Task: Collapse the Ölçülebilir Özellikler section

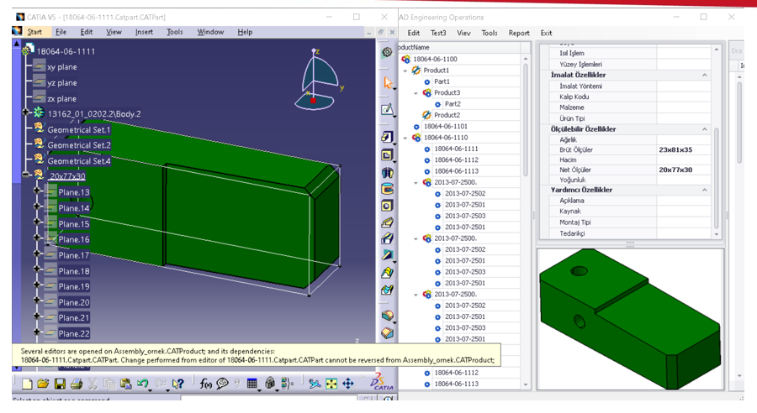Action: coord(705,129)
